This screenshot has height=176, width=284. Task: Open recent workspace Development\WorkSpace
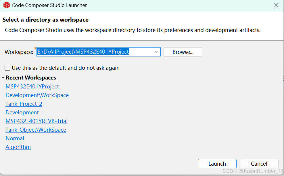37,95
